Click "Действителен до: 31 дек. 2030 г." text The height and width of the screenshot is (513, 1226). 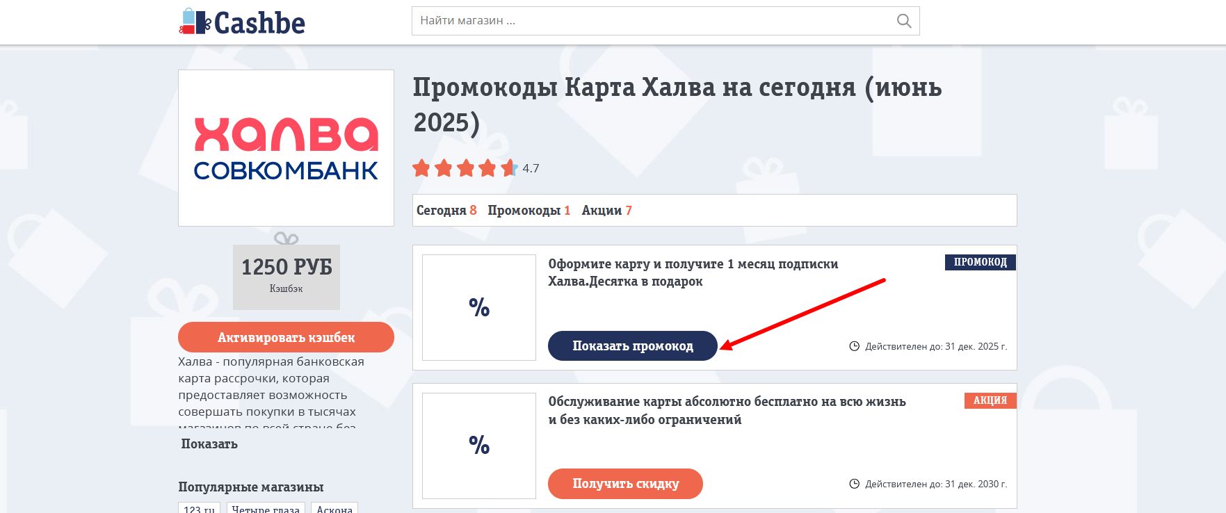[x=936, y=484]
